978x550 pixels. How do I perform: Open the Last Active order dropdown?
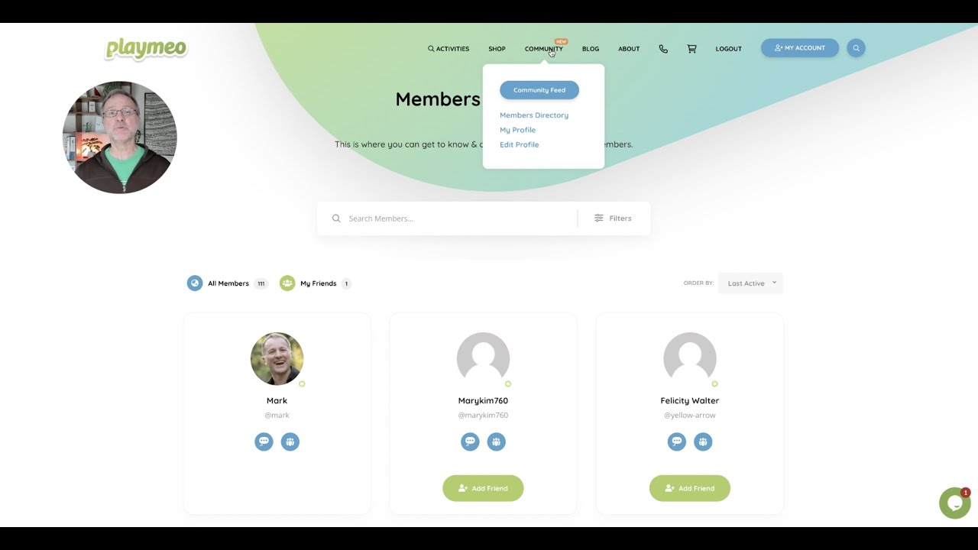point(751,283)
